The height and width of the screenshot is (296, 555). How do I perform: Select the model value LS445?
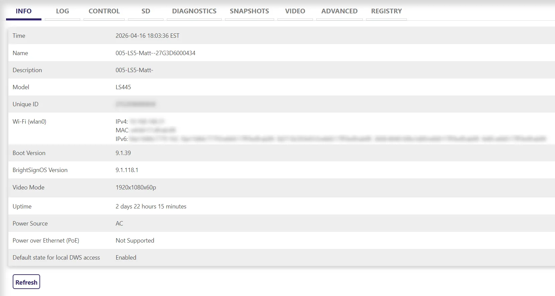point(123,87)
